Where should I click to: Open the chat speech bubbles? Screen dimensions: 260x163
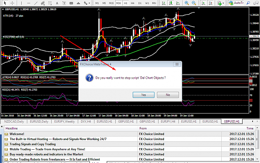[x=256, y=3]
